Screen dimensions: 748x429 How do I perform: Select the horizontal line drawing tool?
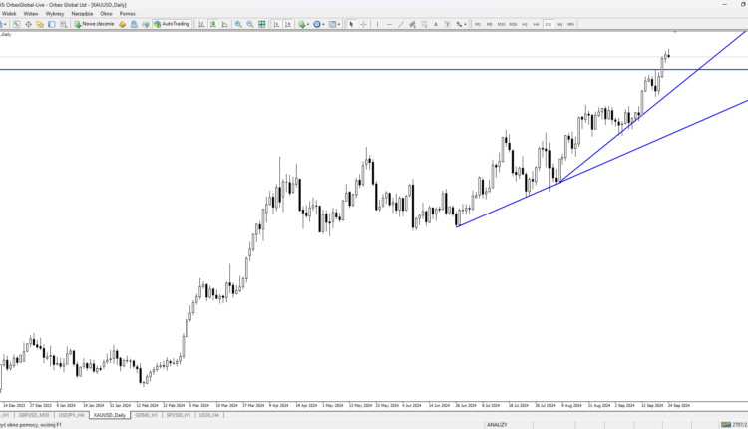coord(389,24)
